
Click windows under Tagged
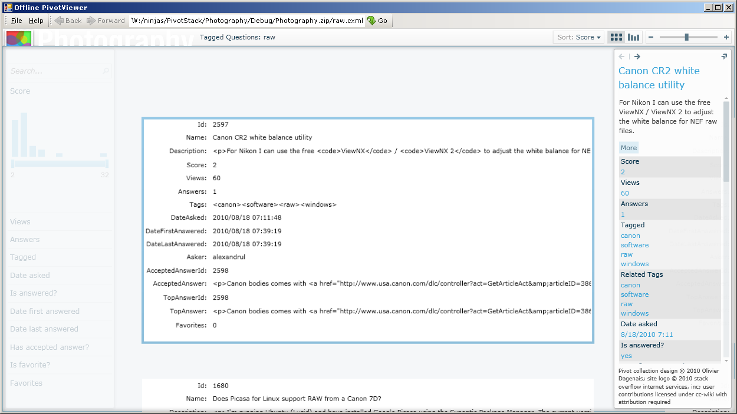click(x=634, y=264)
